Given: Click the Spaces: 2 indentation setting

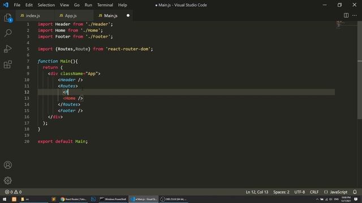Looking at the screenshot, I should coord(281,192).
